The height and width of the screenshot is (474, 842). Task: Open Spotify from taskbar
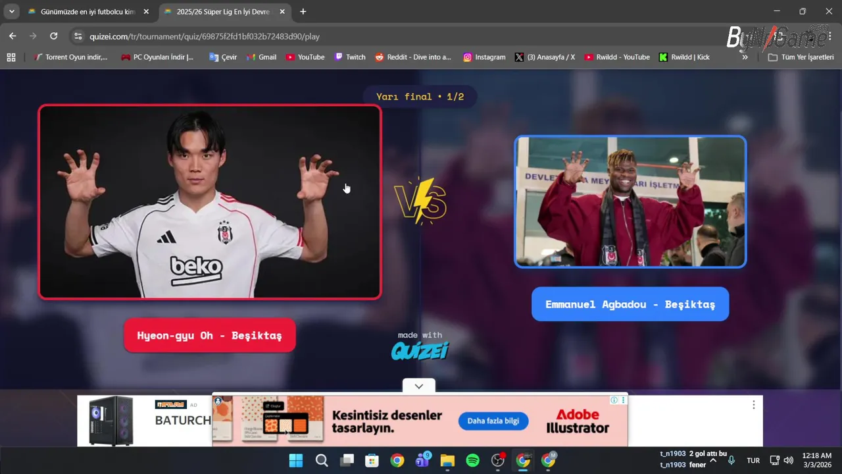pos(473,461)
